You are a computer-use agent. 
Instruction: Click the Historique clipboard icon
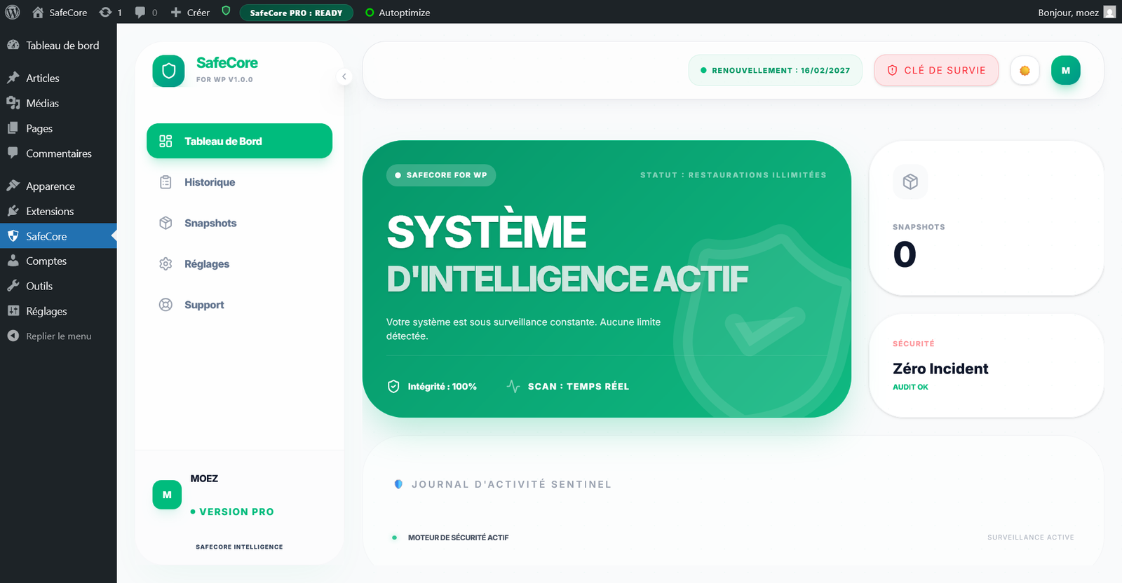(165, 182)
